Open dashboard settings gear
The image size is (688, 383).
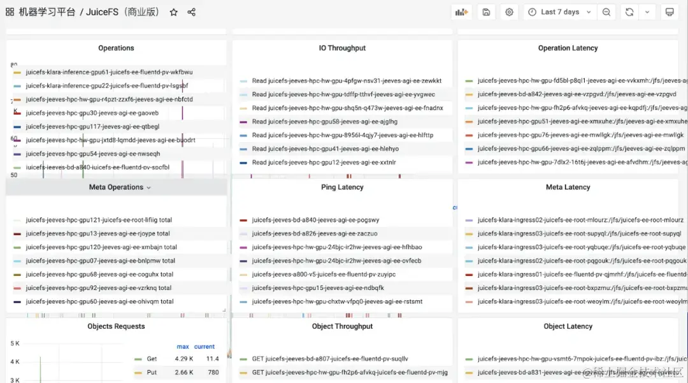[509, 12]
